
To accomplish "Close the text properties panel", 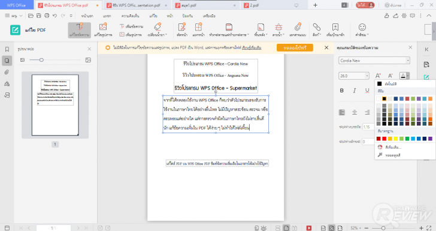I will coord(410,47).
